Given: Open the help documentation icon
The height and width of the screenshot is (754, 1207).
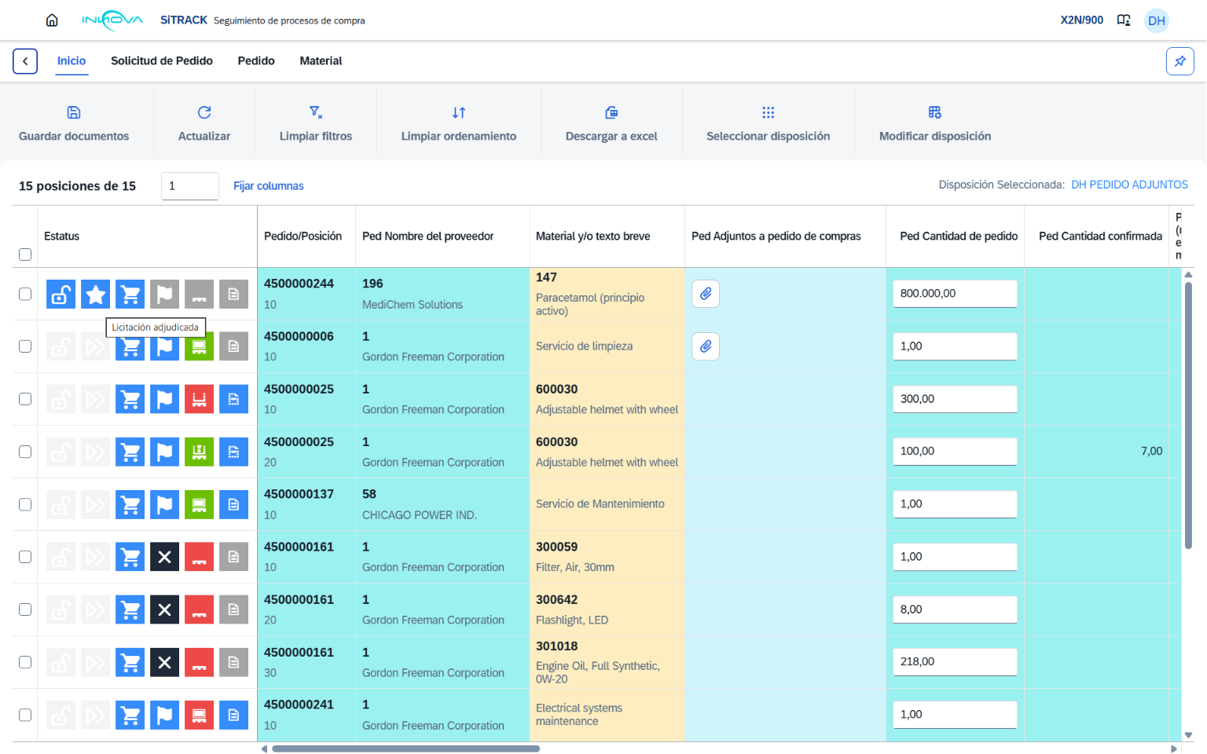Looking at the screenshot, I should pyautogui.click(x=1124, y=20).
